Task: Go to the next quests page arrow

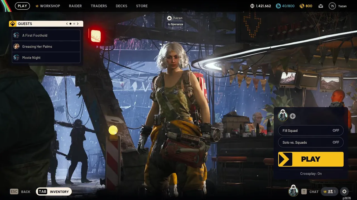Action: click(x=78, y=24)
